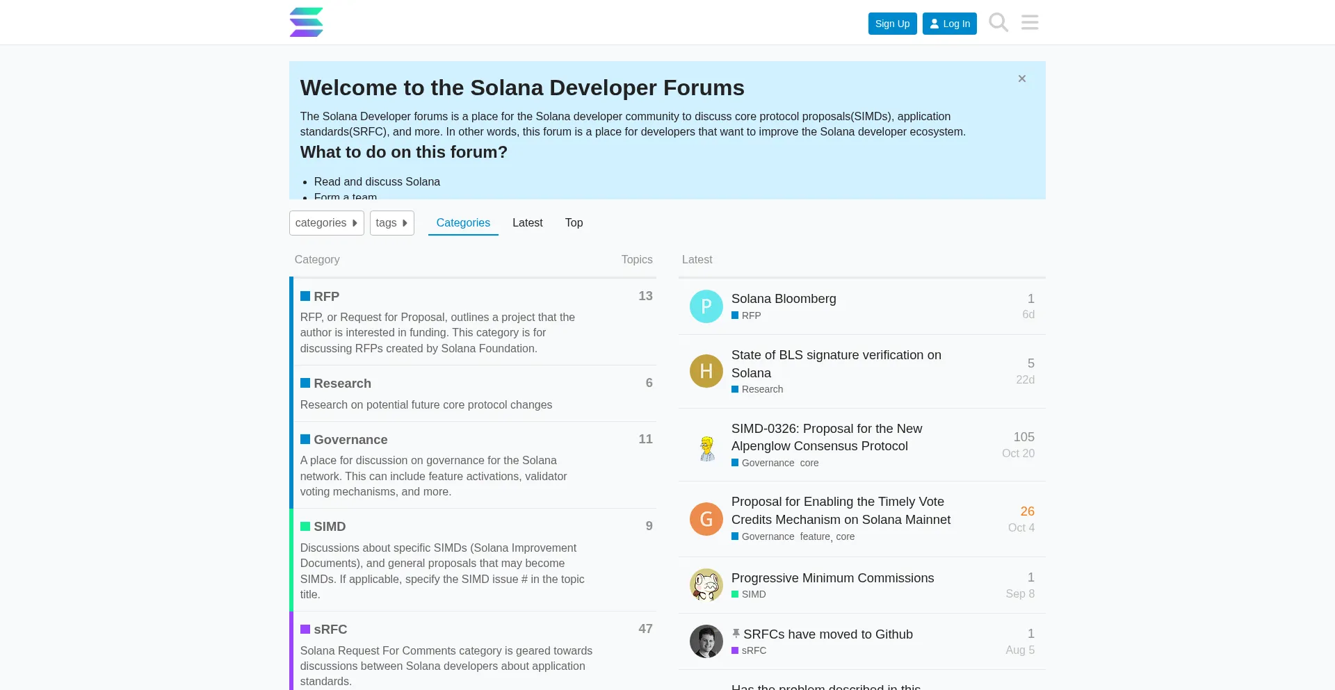Click the orange G user avatar
This screenshot has width=1335, height=690.
pos(706,519)
